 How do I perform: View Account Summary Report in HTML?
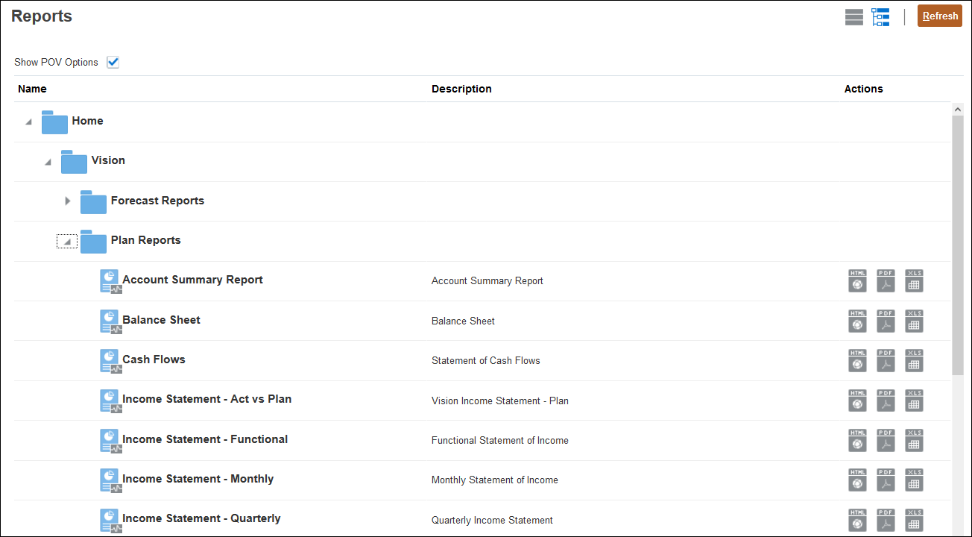[x=857, y=281]
